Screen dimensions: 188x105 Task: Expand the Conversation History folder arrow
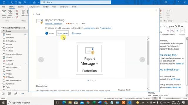tap(2, 54)
